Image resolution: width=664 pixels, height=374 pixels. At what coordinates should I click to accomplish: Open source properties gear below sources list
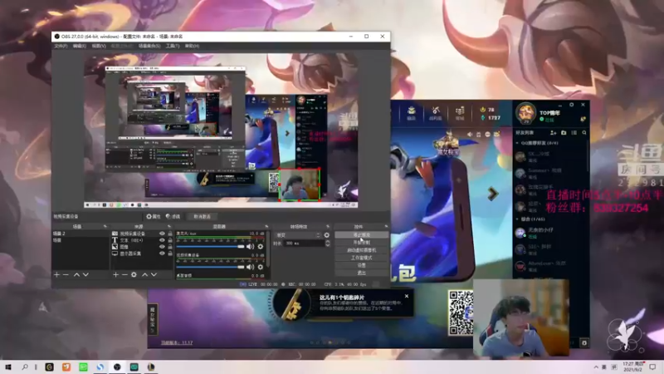coord(134,275)
